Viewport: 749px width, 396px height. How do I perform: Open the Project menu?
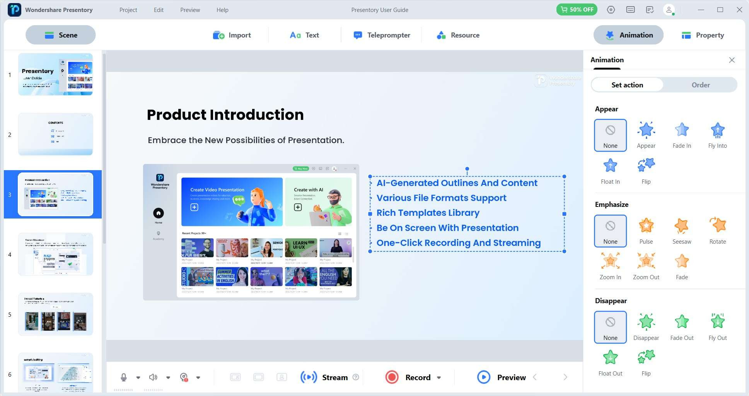click(128, 10)
